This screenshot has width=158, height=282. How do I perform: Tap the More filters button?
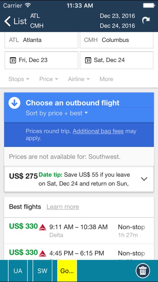pos(106,79)
